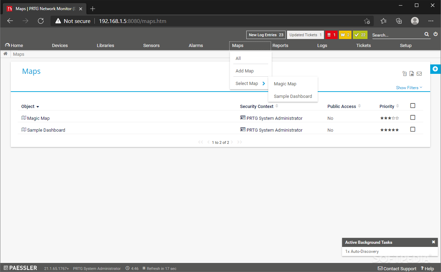Click the Contact Support link
The height and width of the screenshot is (272, 441).
[397, 269]
